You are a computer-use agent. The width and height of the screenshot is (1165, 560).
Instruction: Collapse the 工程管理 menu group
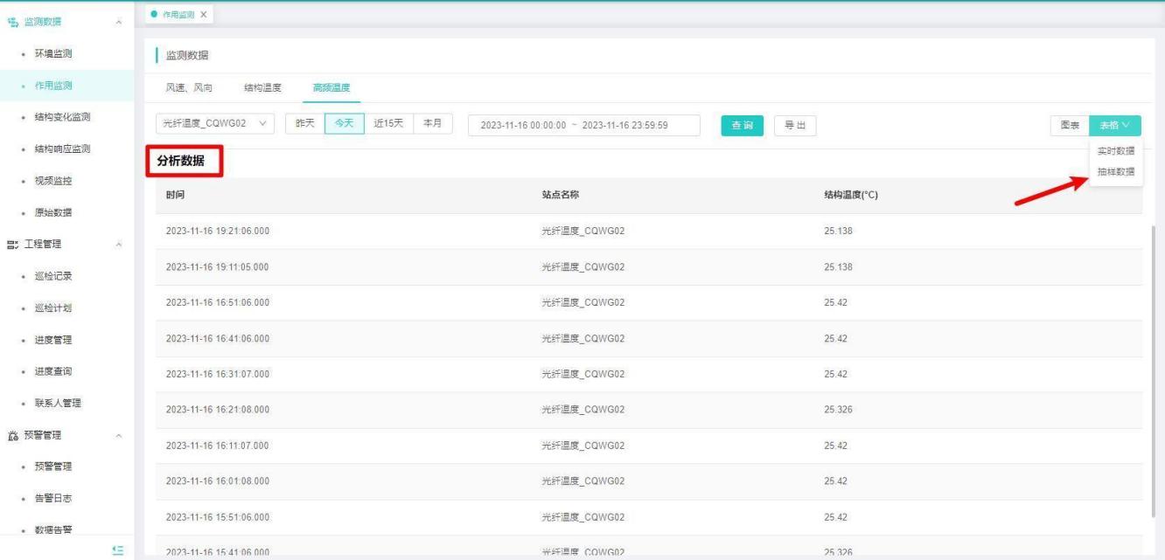click(118, 245)
